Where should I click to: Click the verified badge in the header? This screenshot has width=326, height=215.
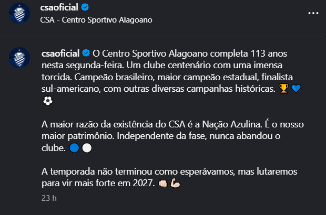pyautogui.click(x=85, y=7)
